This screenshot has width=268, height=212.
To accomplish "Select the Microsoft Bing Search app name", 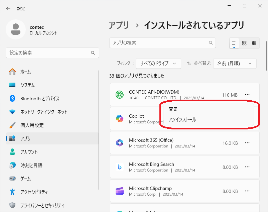I will 151,164.
